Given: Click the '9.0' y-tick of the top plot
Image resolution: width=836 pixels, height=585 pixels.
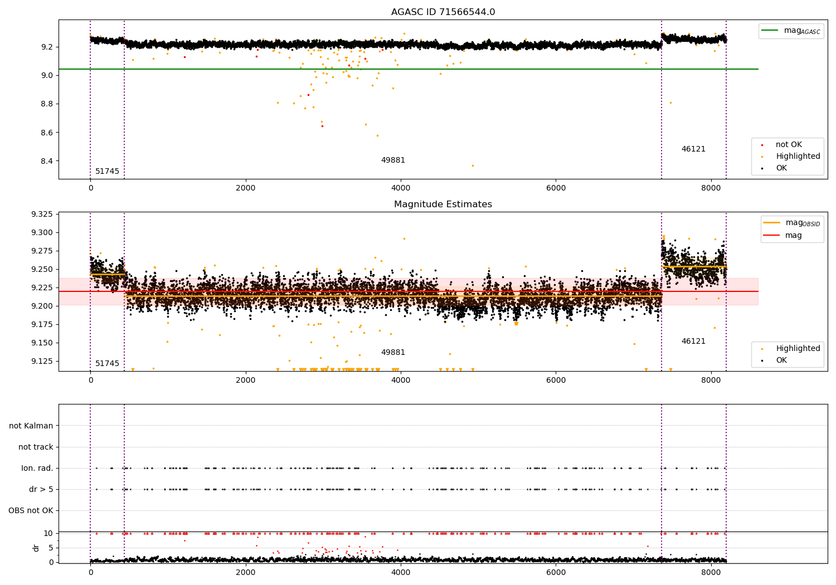Looking at the screenshot, I should (x=47, y=76).
